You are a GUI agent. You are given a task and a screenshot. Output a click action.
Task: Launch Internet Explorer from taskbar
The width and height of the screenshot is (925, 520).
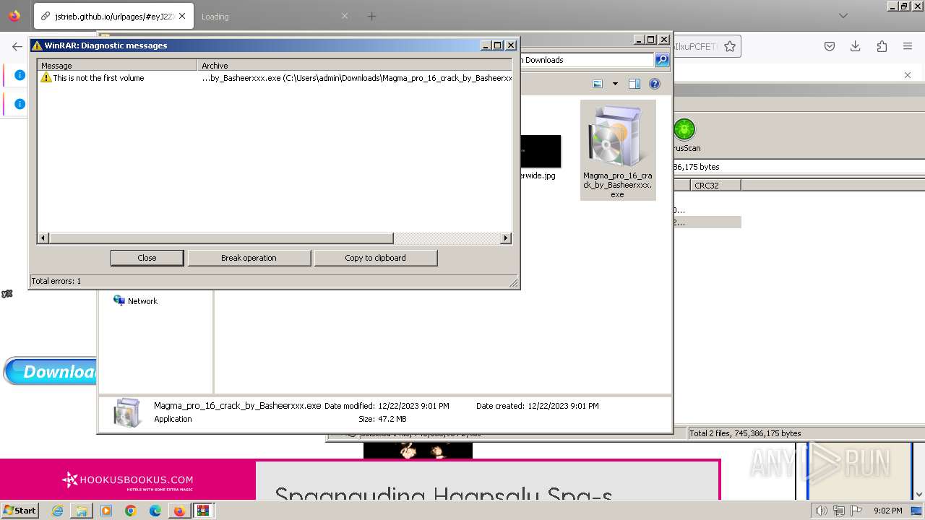(x=58, y=511)
